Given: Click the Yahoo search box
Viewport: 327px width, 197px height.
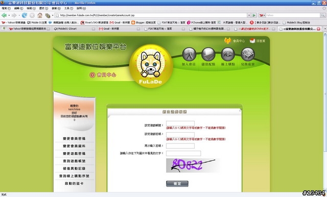Looking at the screenshot, I should pyautogui.click(x=293, y=15).
